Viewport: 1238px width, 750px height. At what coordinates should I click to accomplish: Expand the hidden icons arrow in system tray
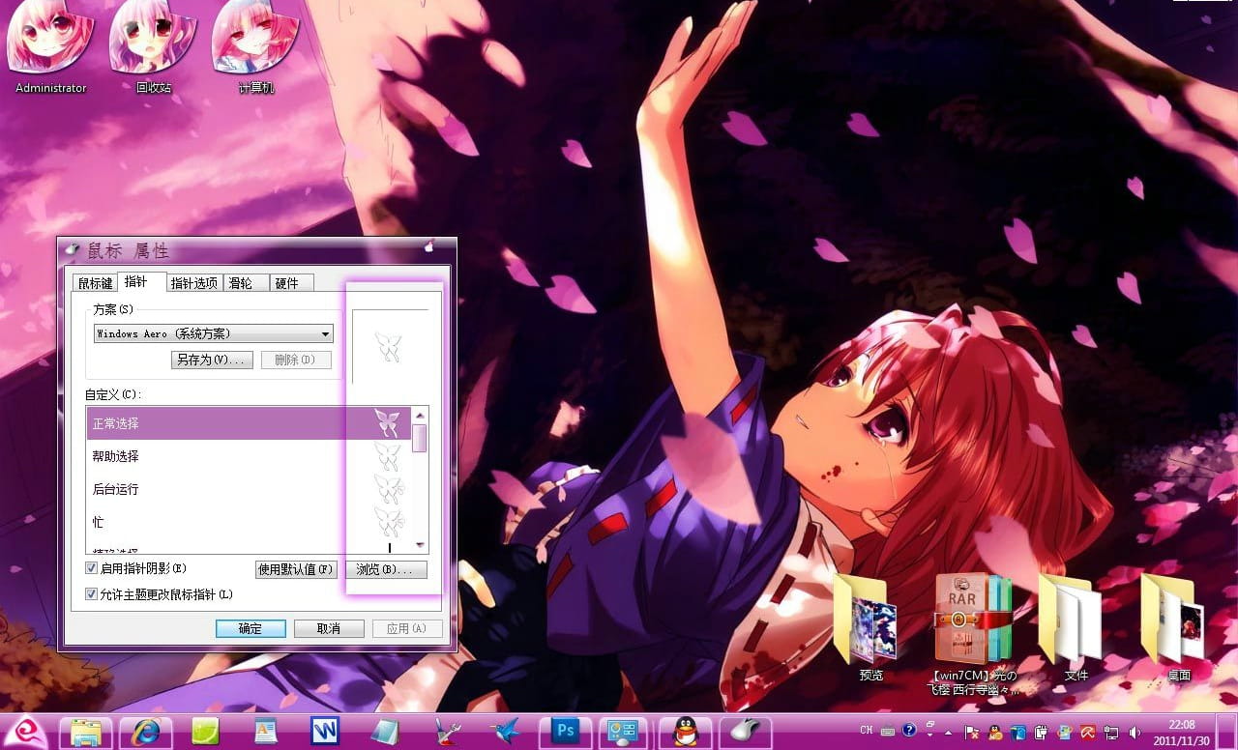click(x=948, y=731)
